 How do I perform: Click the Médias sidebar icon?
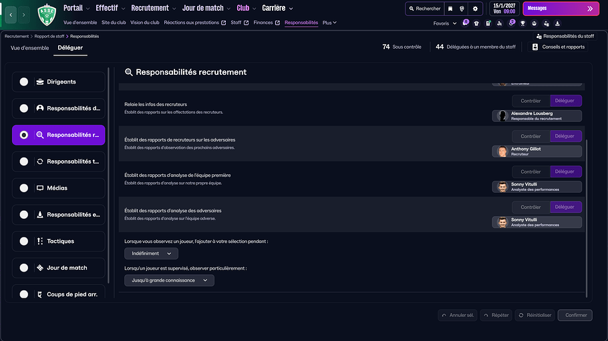pyautogui.click(x=40, y=188)
